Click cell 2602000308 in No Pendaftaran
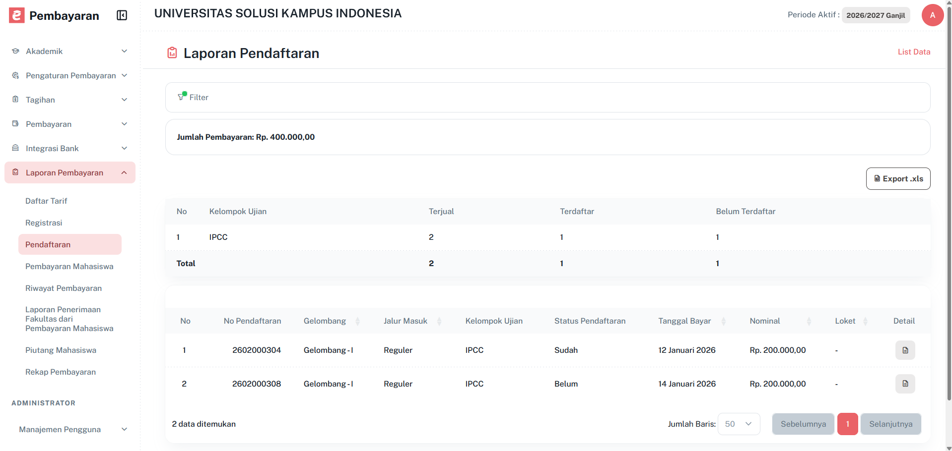 (257, 384)
